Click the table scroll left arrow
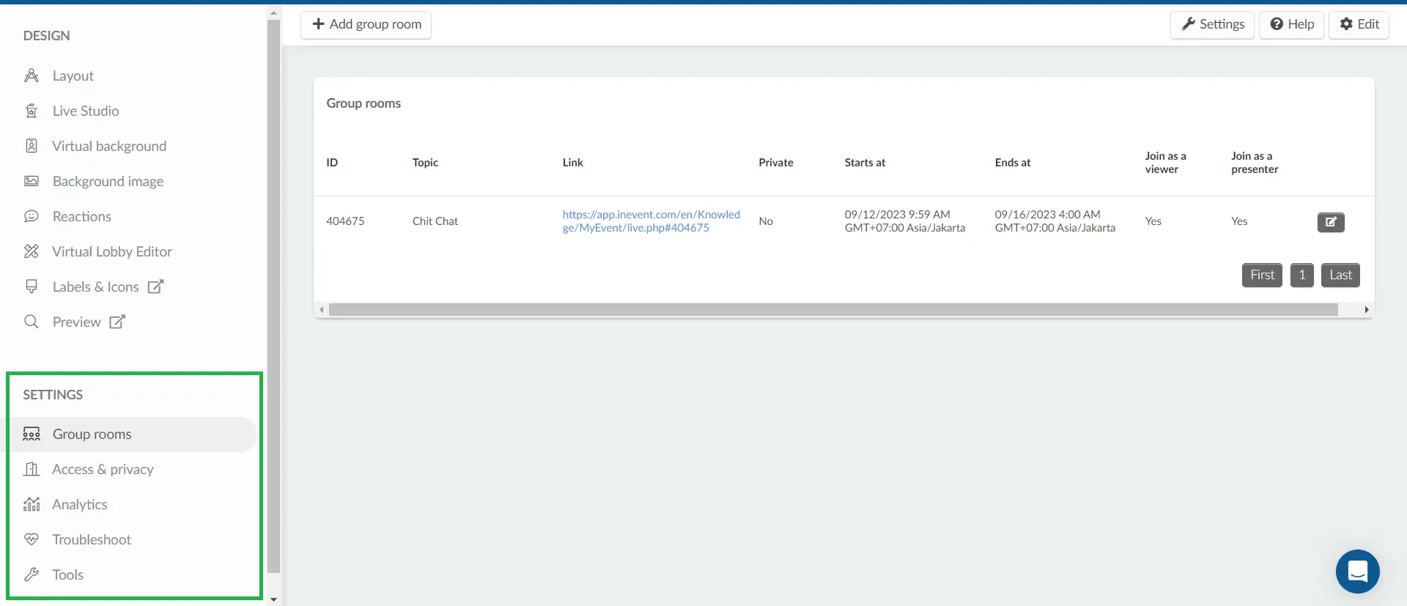This screenshot has width=1407, height=606. 322,310
